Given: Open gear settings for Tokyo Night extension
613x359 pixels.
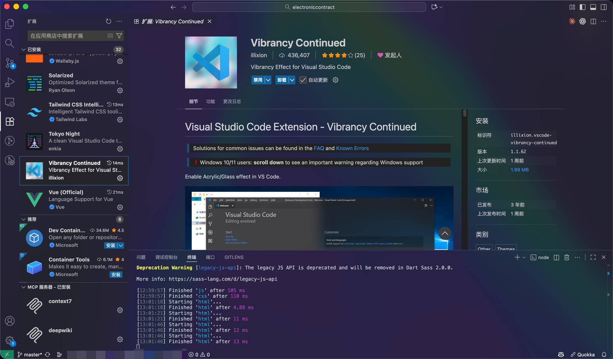Looking at the screenshot, I should [x=120, y=149].
